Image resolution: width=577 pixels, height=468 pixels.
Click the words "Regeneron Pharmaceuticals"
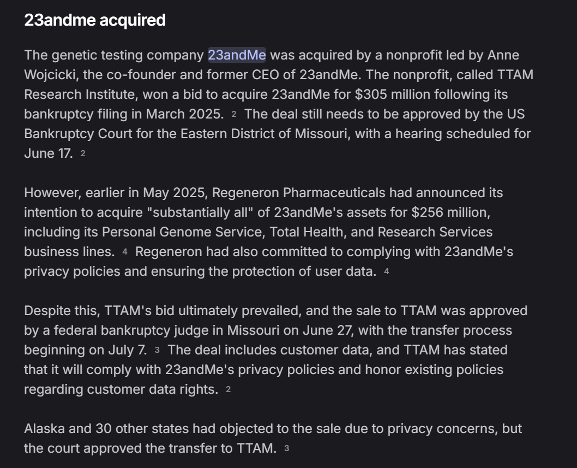299,193
